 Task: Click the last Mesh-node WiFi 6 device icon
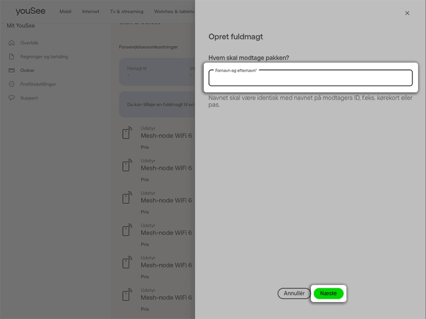click(127, 295)
